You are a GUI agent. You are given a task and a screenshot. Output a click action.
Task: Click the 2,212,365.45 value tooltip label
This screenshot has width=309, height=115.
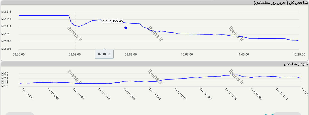112,21
